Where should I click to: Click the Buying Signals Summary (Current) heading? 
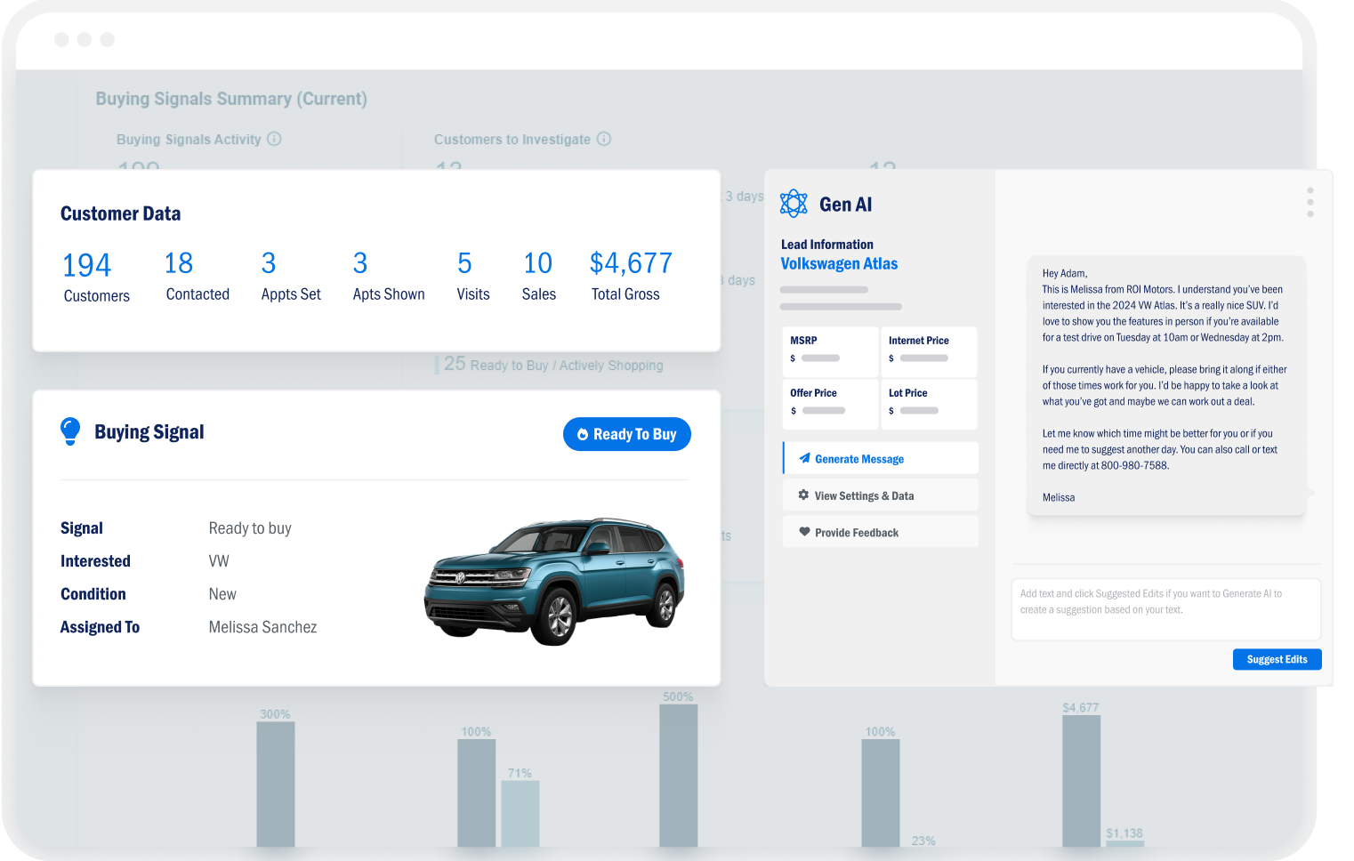tap(231, 99)
